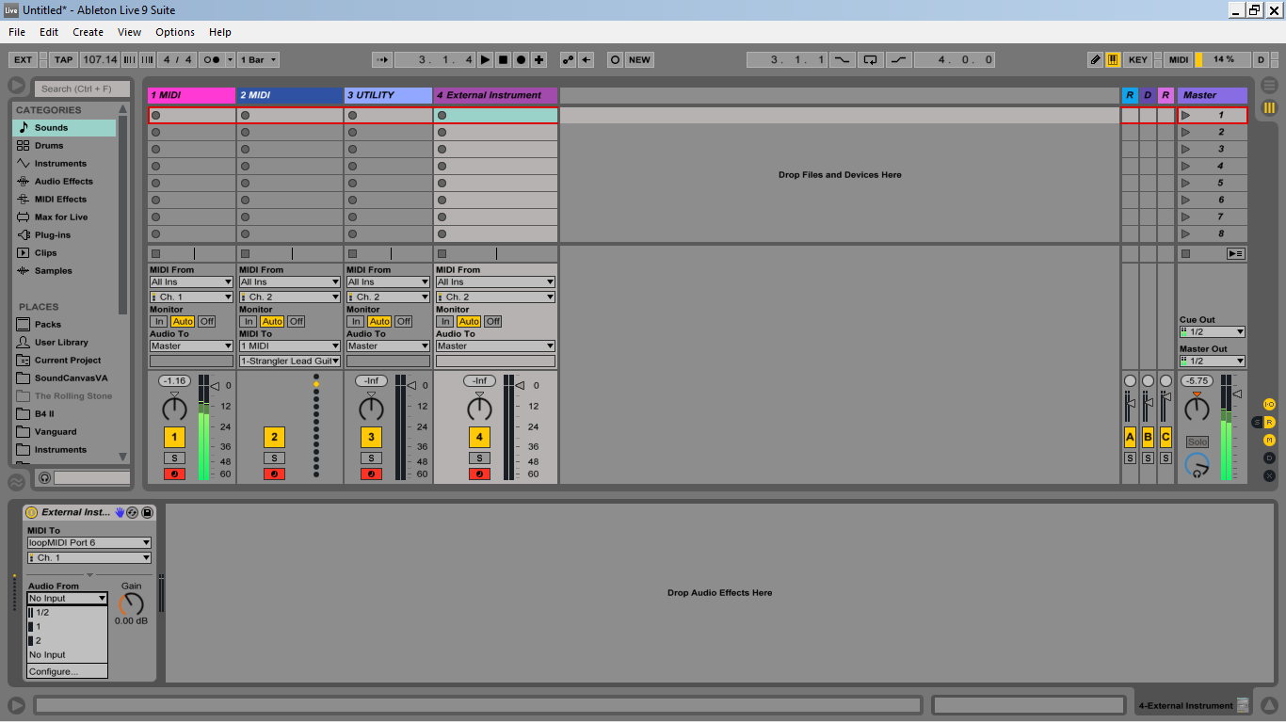Open loopMIDI Port 6 MIDI To dropdown
This screenshot has height=723, width=1286.
[x=88, y=543]
